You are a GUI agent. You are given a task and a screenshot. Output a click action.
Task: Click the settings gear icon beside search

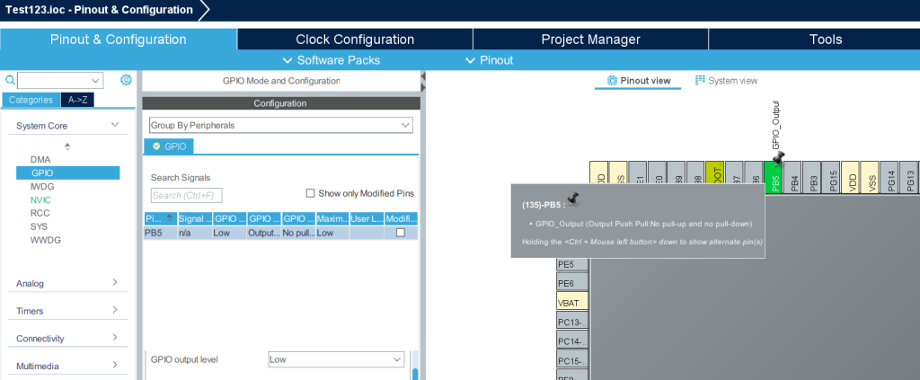coord(126,80)
